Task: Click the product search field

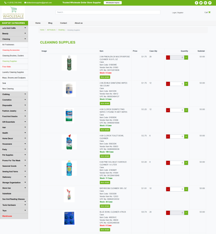Action: 108,12
